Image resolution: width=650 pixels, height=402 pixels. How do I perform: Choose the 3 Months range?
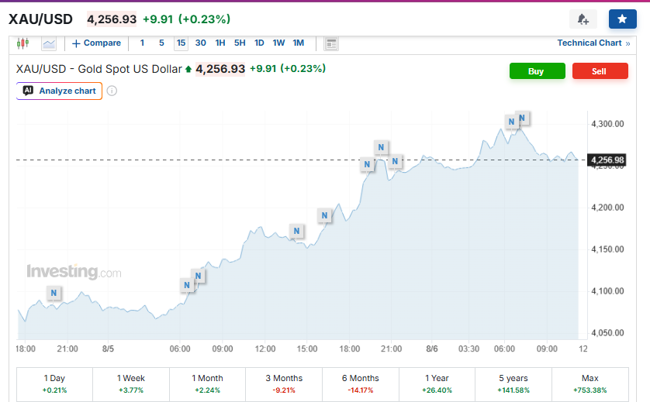(x=284, y=384)
